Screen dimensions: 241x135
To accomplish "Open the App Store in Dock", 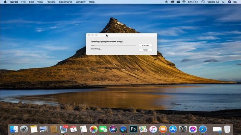I will pyautogui.click(x=173, y=129).
